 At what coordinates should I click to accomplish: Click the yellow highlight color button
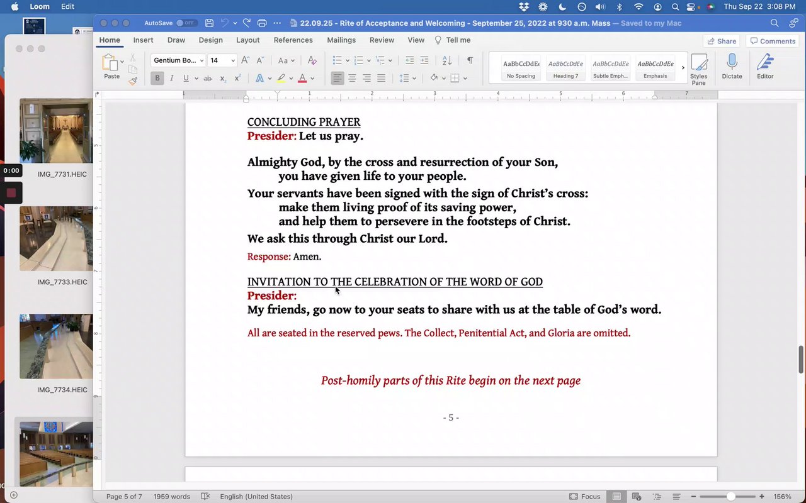281,79
